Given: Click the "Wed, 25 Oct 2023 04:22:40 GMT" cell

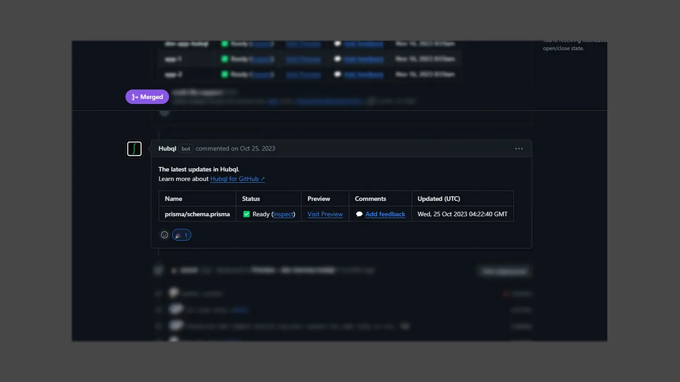Looking at the screenshot, I should [x=462, y=214].
